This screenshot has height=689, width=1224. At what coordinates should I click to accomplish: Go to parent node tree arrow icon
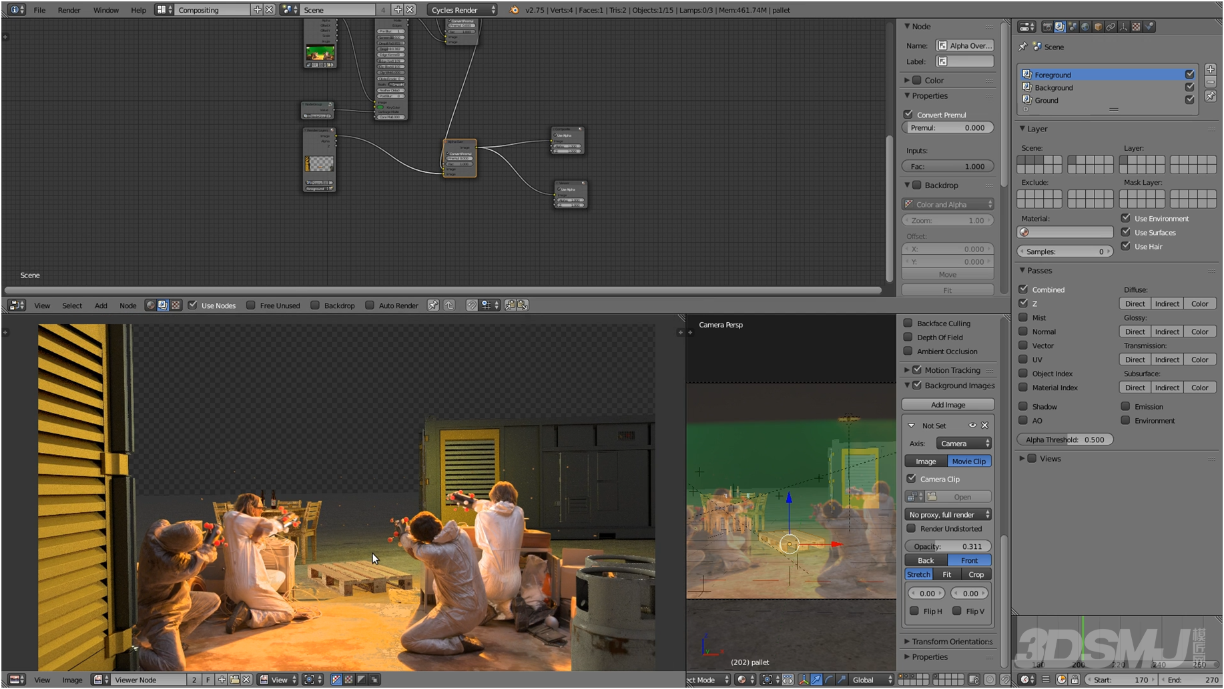[449, 305]
